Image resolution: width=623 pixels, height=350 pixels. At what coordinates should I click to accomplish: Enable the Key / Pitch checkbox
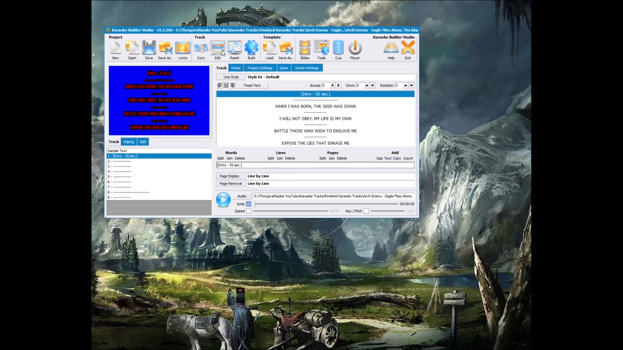(x=366, y=211)
